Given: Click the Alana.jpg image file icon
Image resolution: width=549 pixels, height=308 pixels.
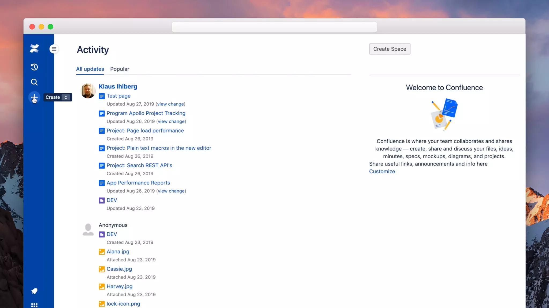Looking at the screenshot, I should (x=102, y=252).
